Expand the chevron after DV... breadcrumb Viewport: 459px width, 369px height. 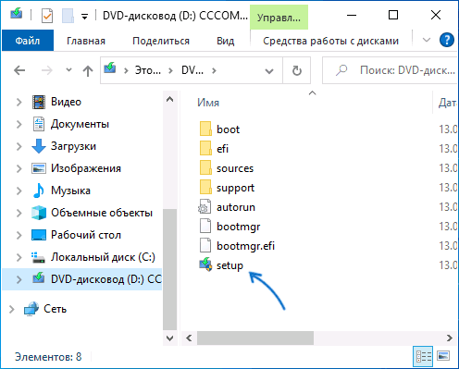coord(214,71)
